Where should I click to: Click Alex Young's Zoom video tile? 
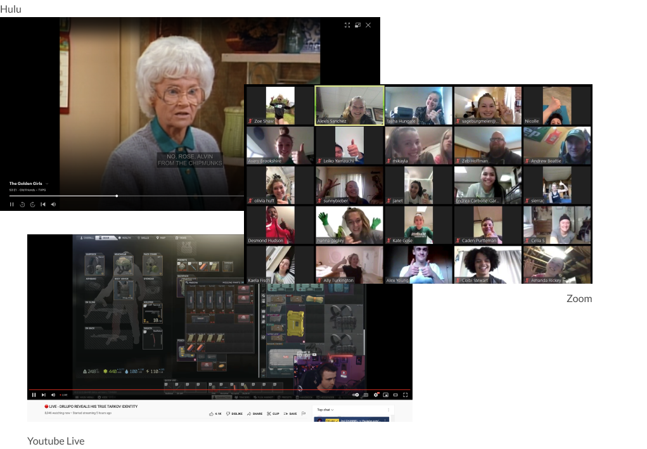418,265
